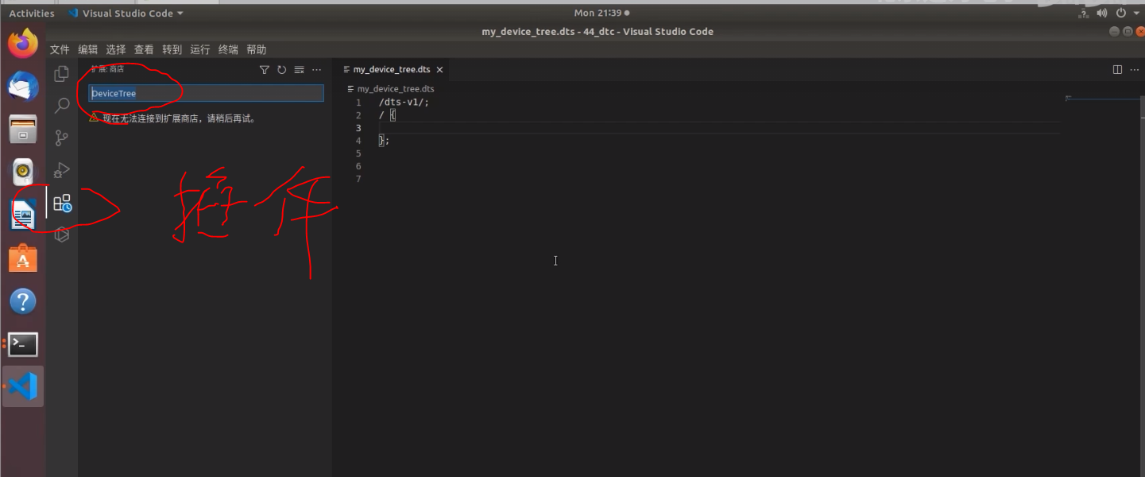This screenshot has height=477, width=1145.
Task: Click the my_device_tree.dts breadcrumb
Action: 396,89
